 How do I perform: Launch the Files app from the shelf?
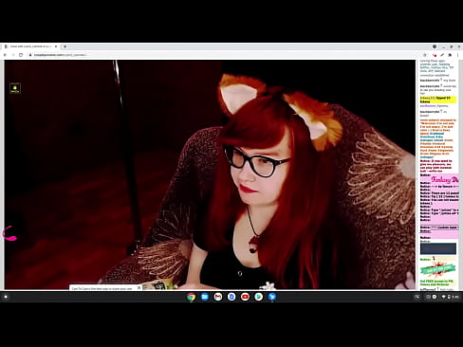click(x=205, y=297)
